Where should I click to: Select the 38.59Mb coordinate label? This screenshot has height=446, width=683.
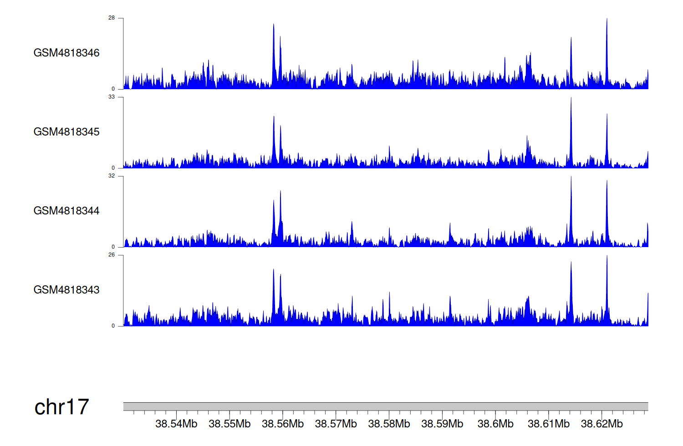click(x=442, y=424)
